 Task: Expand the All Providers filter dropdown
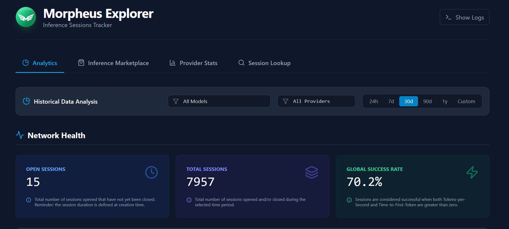(x=316, y=102)
